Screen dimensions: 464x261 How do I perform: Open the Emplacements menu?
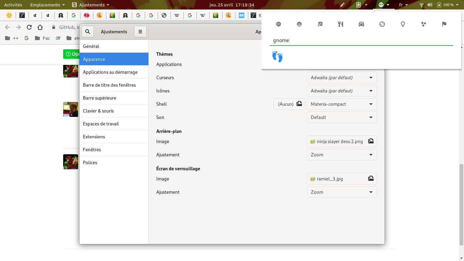(x=45, y=5)
